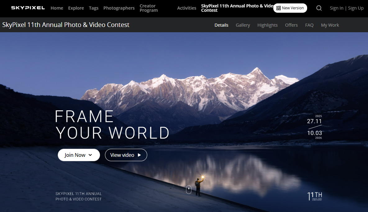Click the mouse scroll indicator icon
This screenshot has width=368, height=212.
tap(189, 189)
